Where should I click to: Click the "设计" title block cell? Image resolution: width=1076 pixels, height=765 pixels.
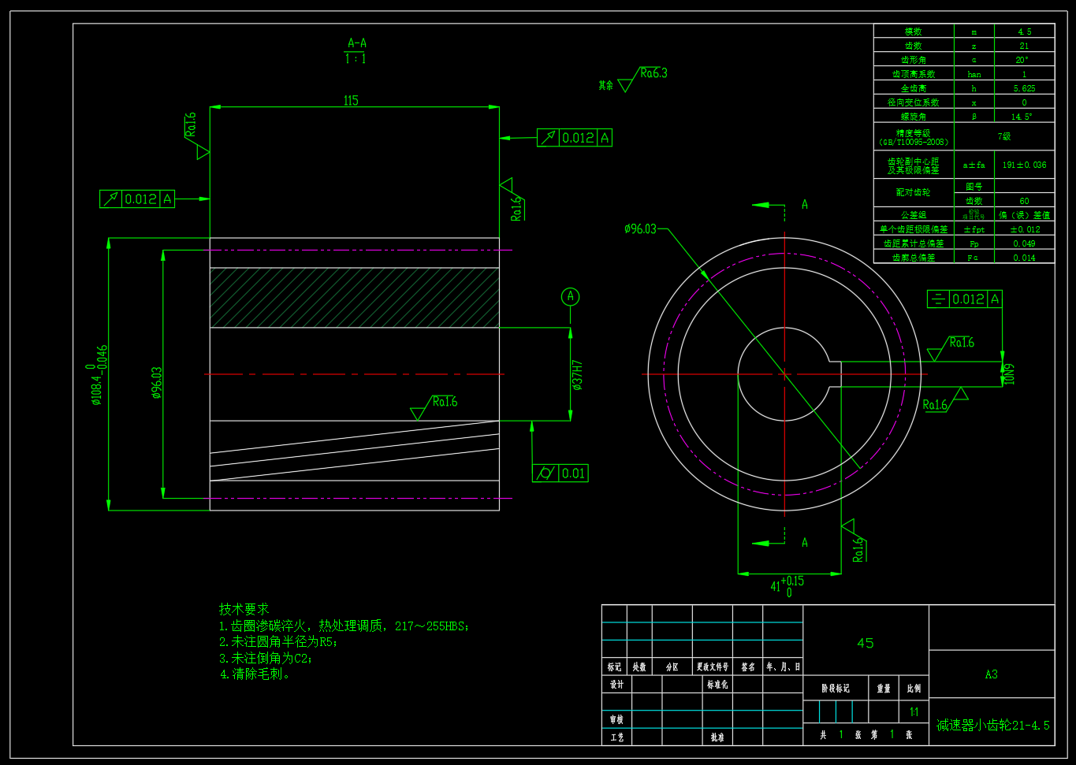click(x=616, y=685)
